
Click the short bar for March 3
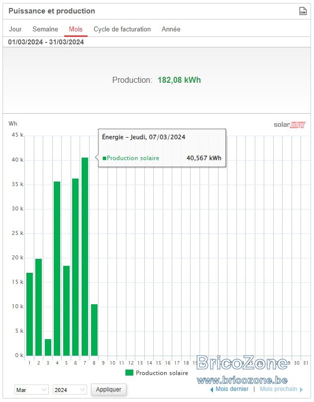[x=48, y=348]
